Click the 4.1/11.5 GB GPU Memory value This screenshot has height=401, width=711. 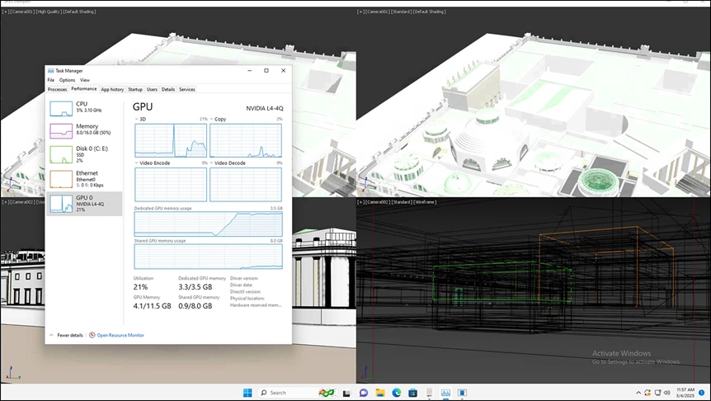tap(152, 306)
